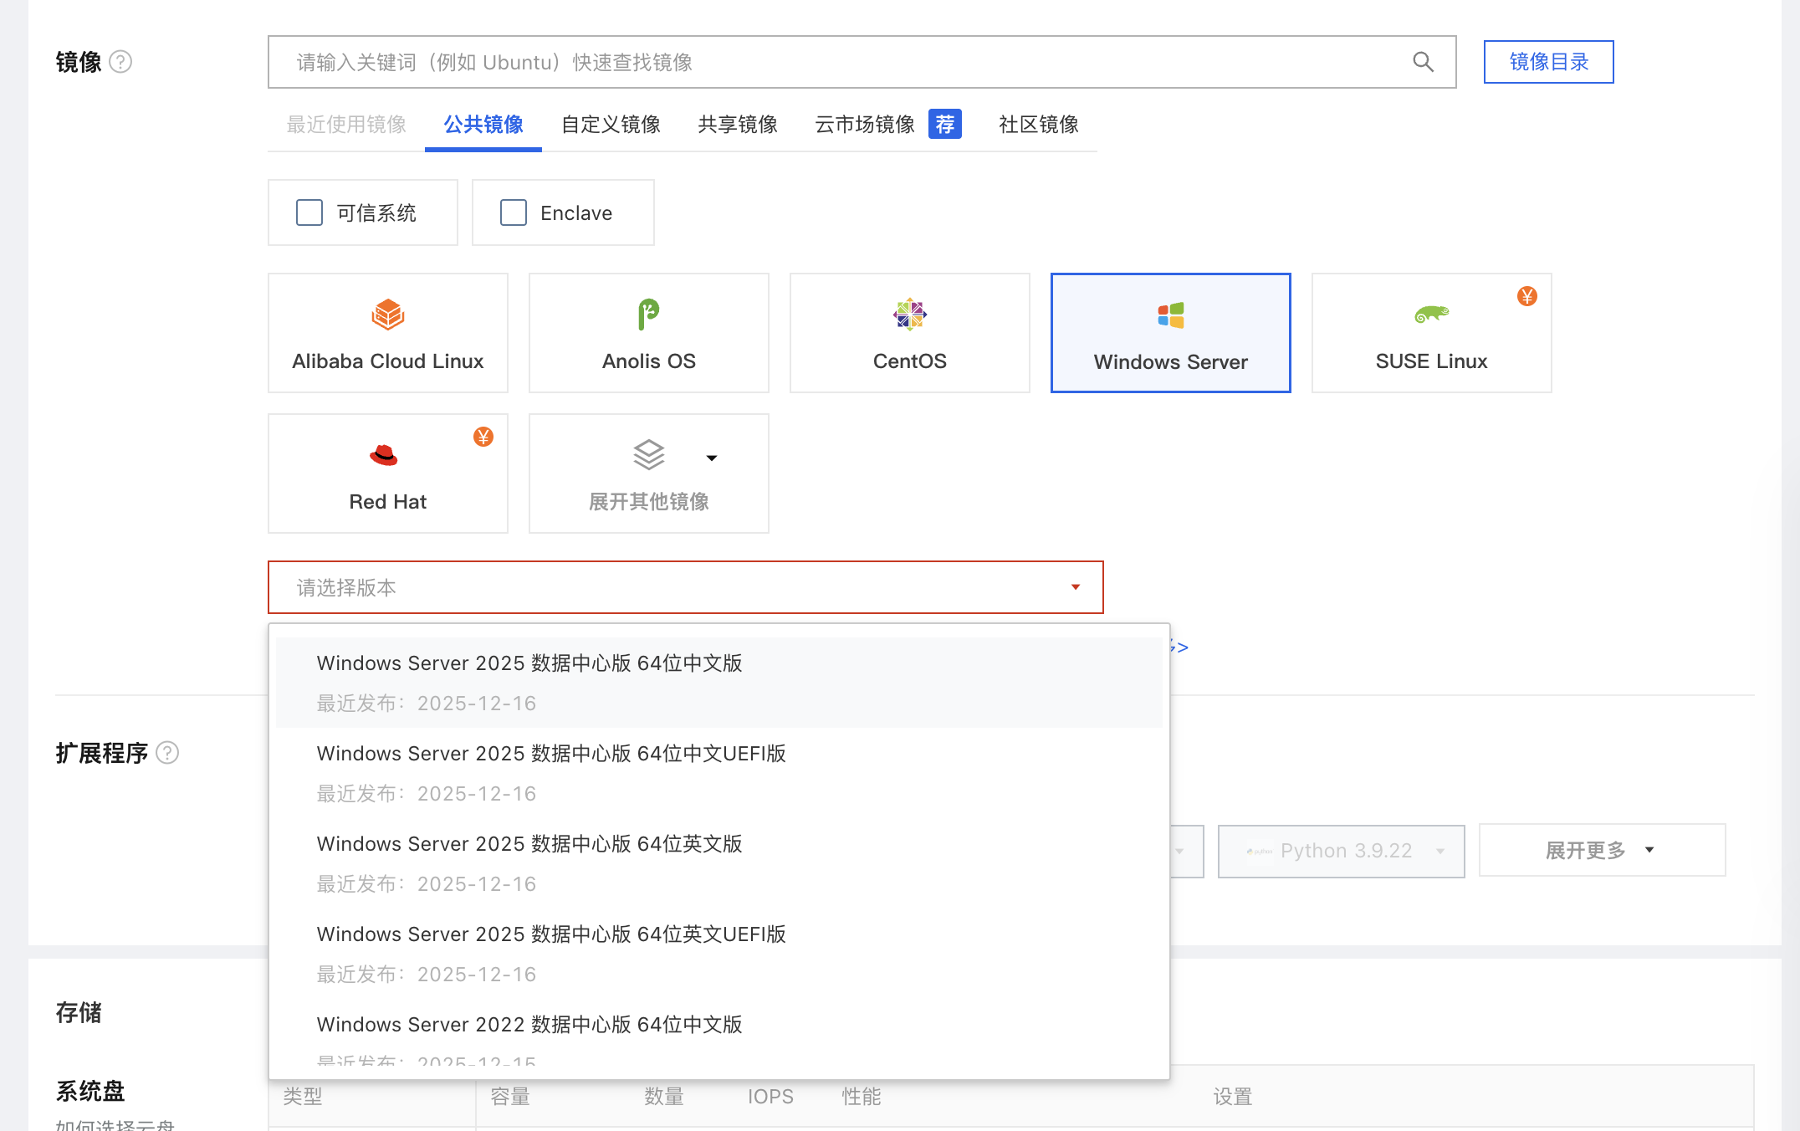Switch to the 公共镜像 tab
Screen dimensions: 1800x1131
(x=483, y=125)
